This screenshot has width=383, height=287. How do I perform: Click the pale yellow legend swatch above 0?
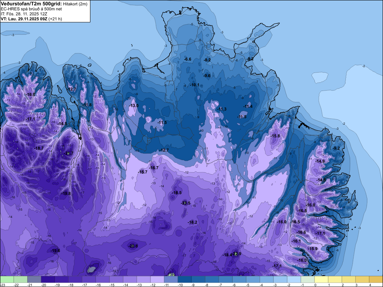[x=321, y=279]
